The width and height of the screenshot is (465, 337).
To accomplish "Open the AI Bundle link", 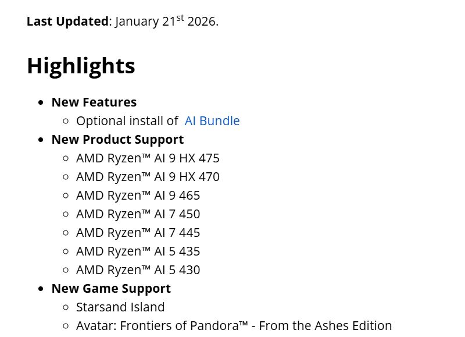I will (x=212, y=121).
